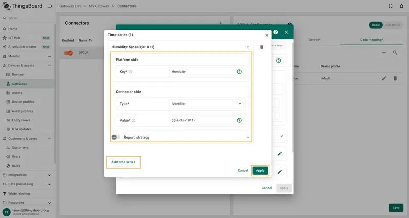Open Assets in sidebar
Image resolution: width=409 pixels, height=218 pixels.
point(28,93)
